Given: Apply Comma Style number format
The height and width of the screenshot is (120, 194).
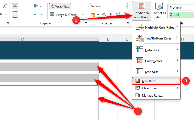Looking at the screenshot, I should (111, 15).
